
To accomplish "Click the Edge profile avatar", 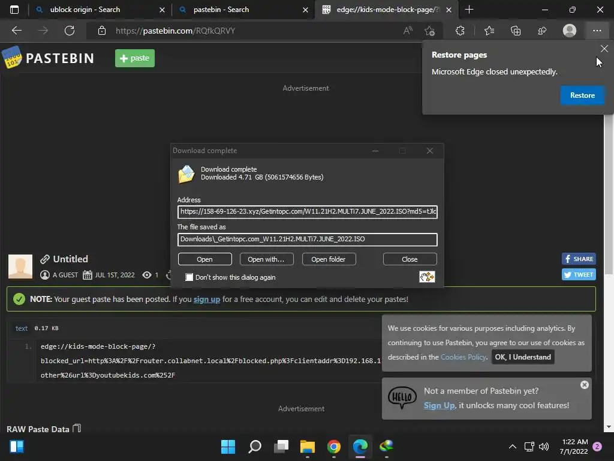I will click(570, 31).
